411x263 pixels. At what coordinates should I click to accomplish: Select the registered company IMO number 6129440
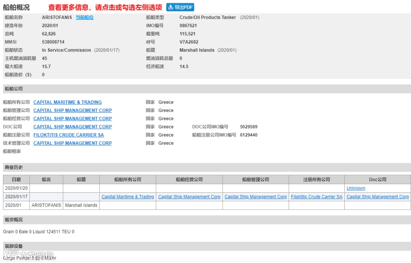pyautogui.click(x=249, y=135)
